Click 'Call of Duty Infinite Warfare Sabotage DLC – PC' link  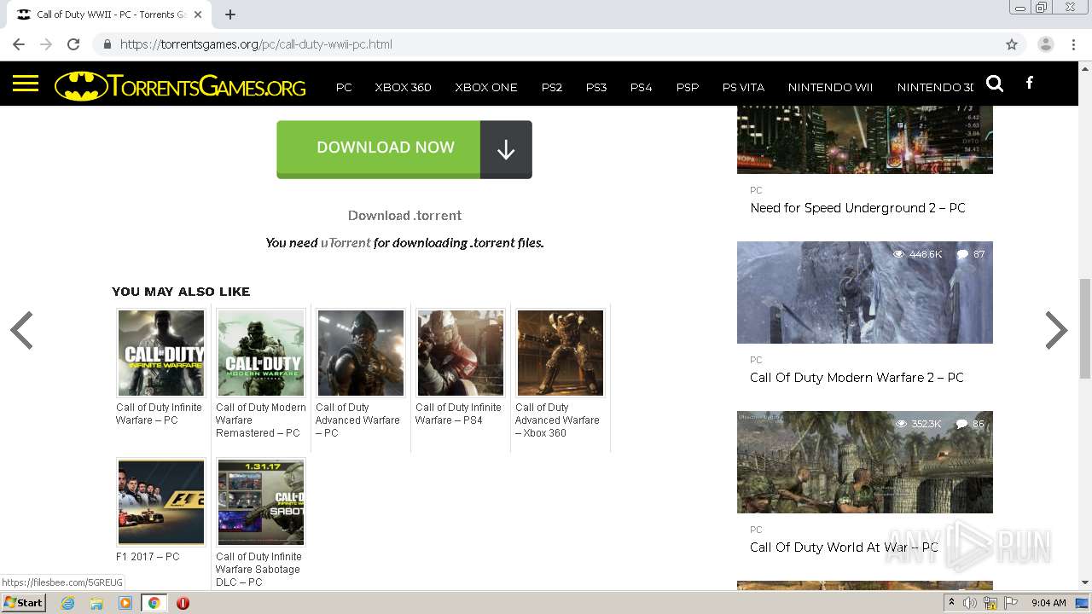(258, 570)
